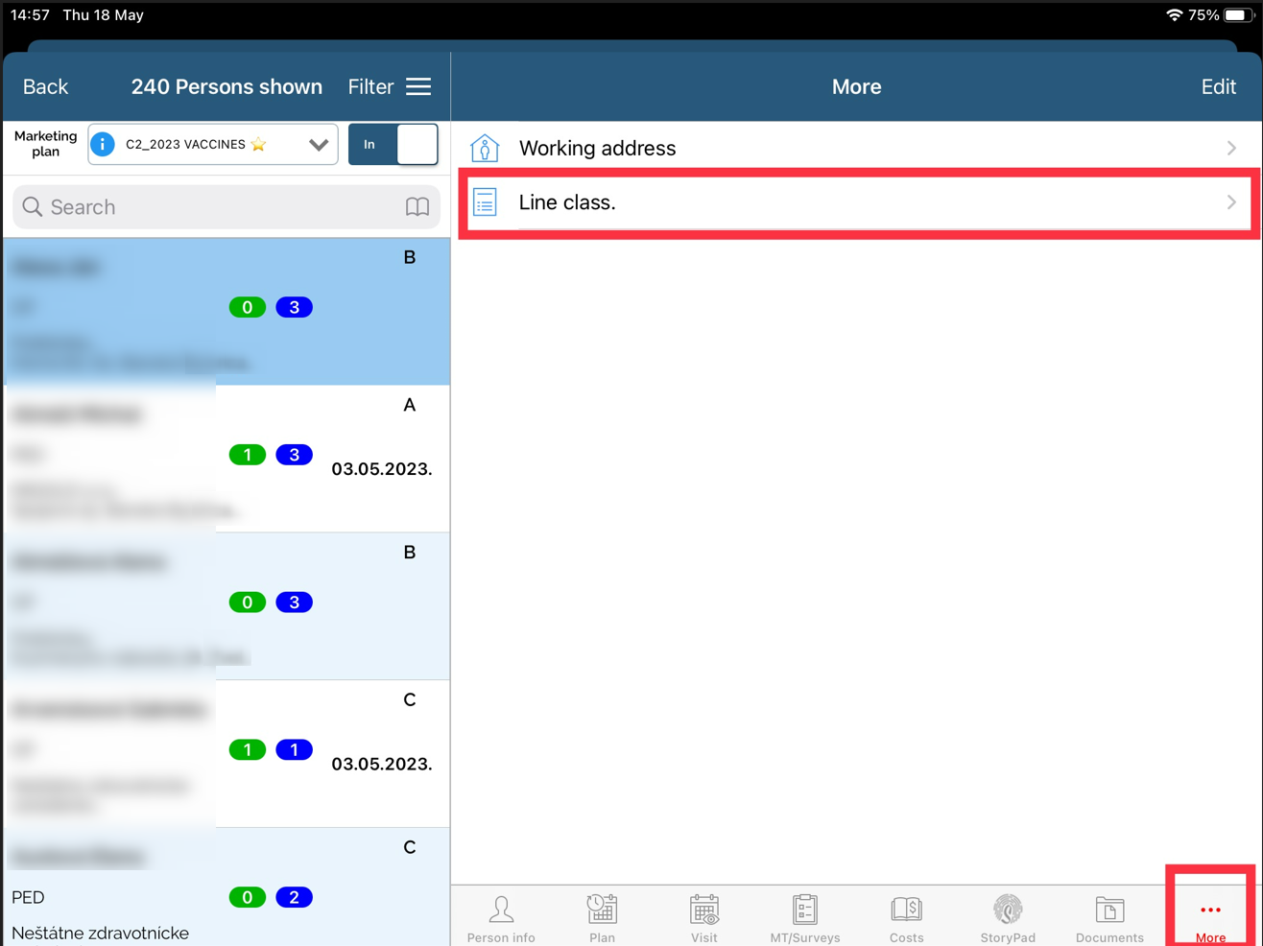The height and width of the screenshot is (946, 1263).
Task: Open the MT/Surveys clipboard icon
Action: point(804,910)
